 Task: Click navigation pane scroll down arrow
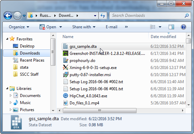click(x=53, y=110)
